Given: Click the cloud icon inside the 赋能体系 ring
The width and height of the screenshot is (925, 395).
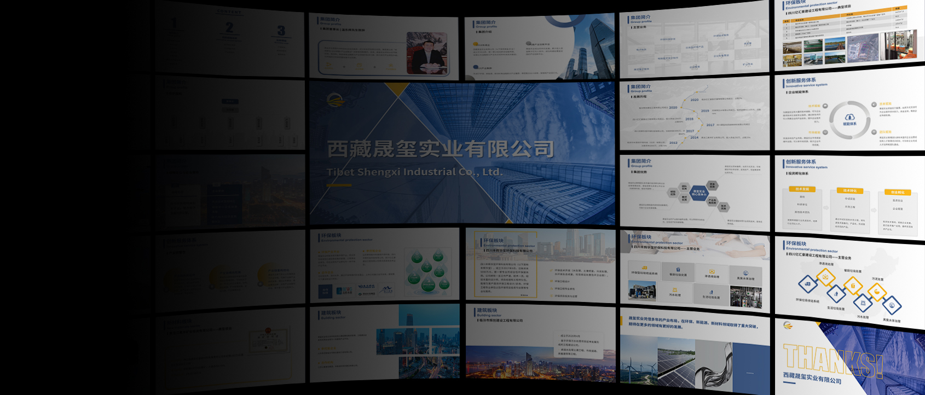Looking at the screenshot, I should [849, 117].
